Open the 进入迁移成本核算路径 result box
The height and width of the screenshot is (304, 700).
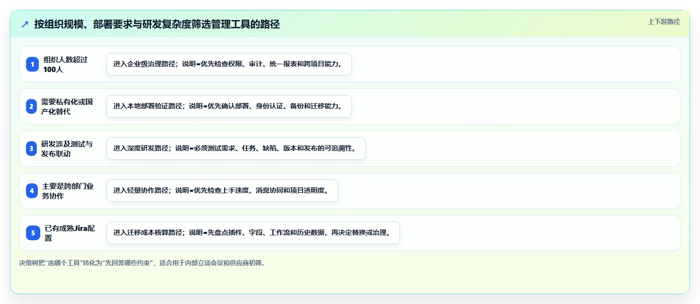click(x=253, y=233)
